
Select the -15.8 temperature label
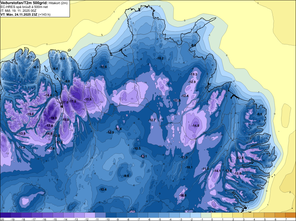pyautogui.click(x=88, y=99)
